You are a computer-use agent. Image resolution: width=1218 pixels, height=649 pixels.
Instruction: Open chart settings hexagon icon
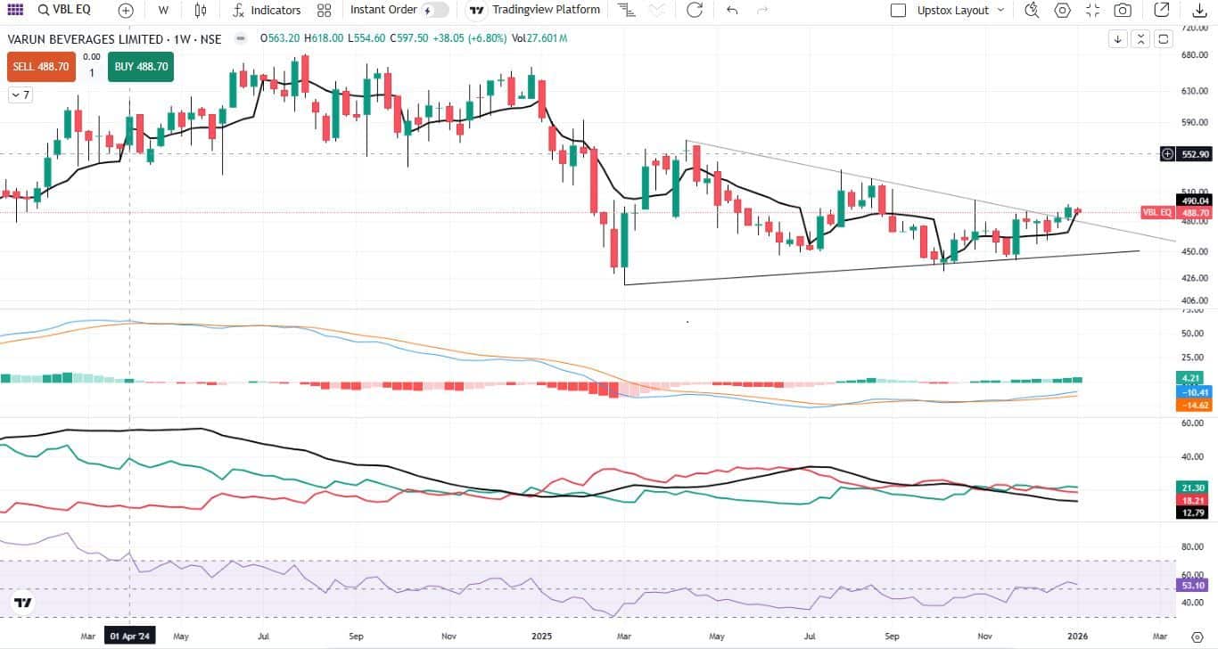point(1062,11)
